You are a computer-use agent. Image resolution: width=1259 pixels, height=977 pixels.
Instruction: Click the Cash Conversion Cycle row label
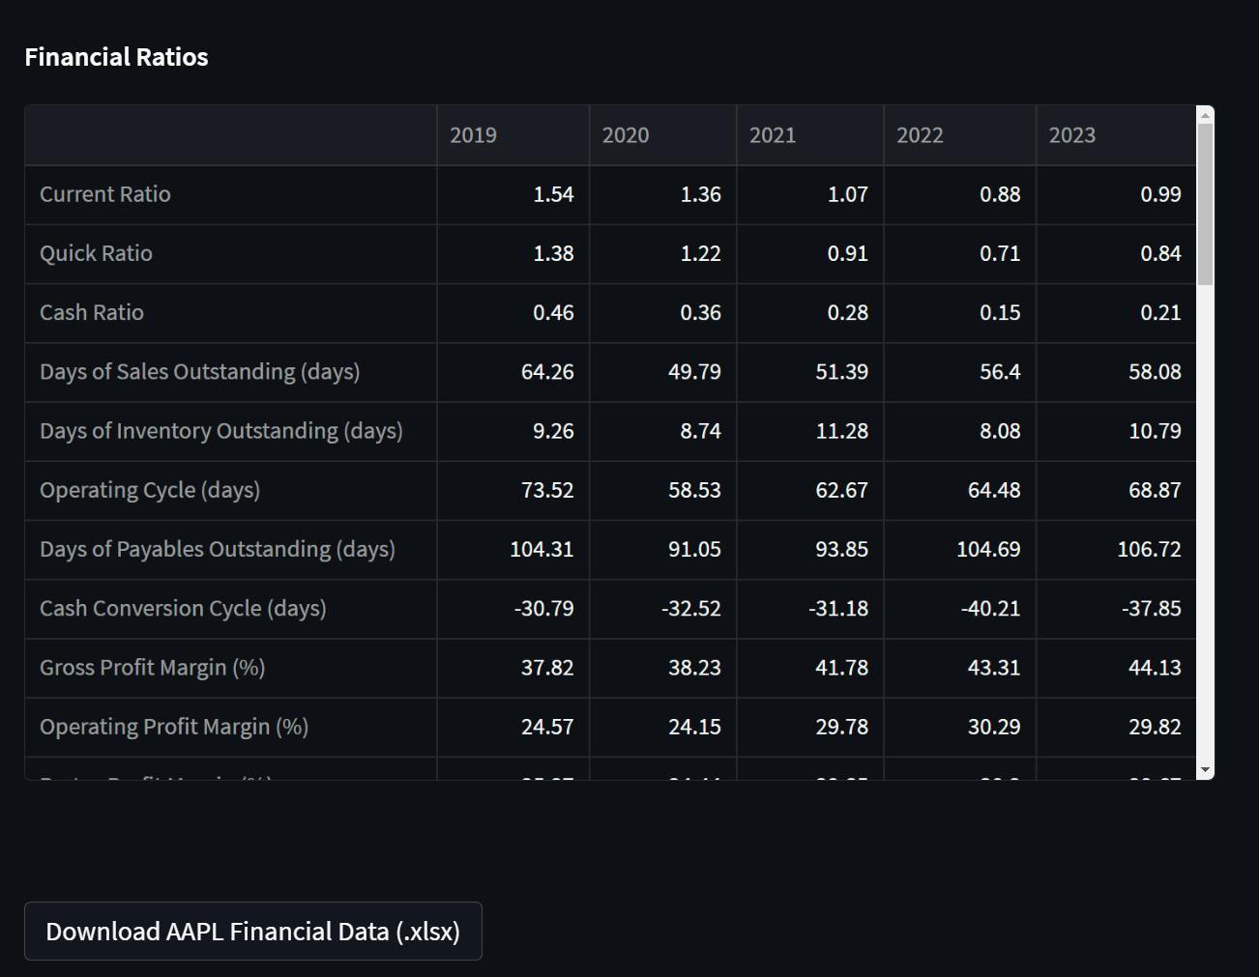point(183,609)
